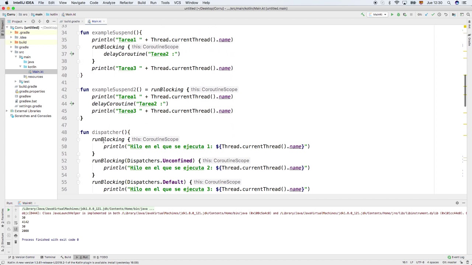Click the Git commit checkmark icon
This screenshot has height=265, width=472.
coord(433,14)
